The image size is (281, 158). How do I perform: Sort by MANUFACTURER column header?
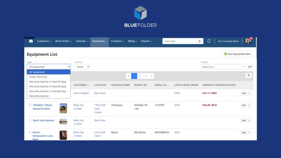[120, 85]
